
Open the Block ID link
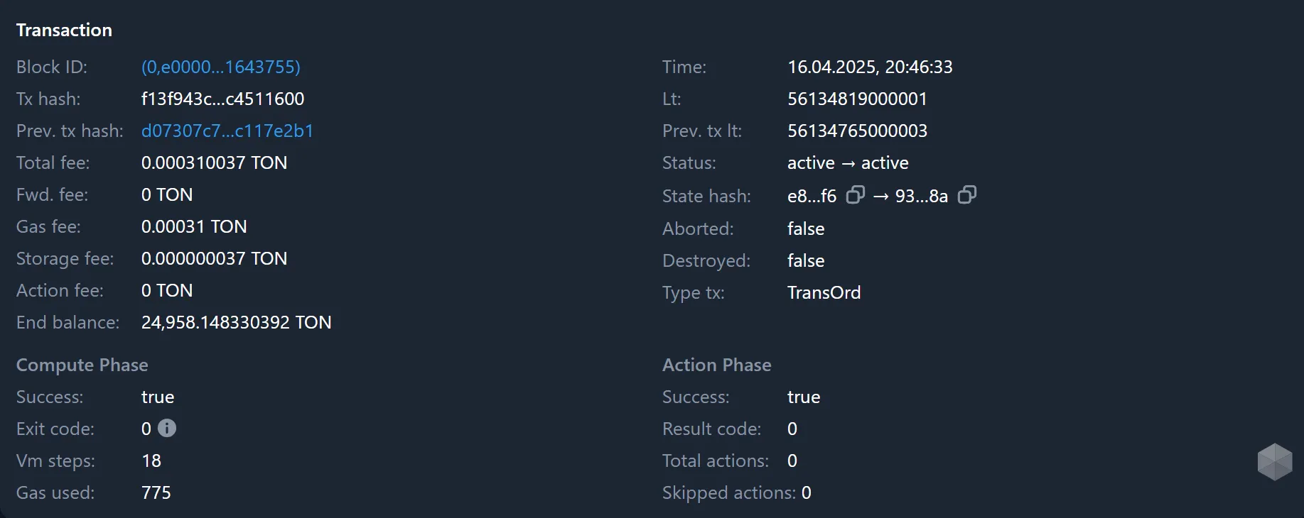point(220,67)
